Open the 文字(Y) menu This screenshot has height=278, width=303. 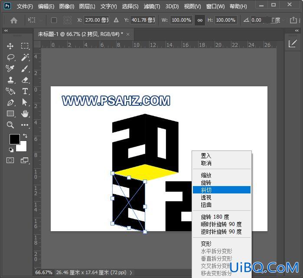tap(109, 7)
